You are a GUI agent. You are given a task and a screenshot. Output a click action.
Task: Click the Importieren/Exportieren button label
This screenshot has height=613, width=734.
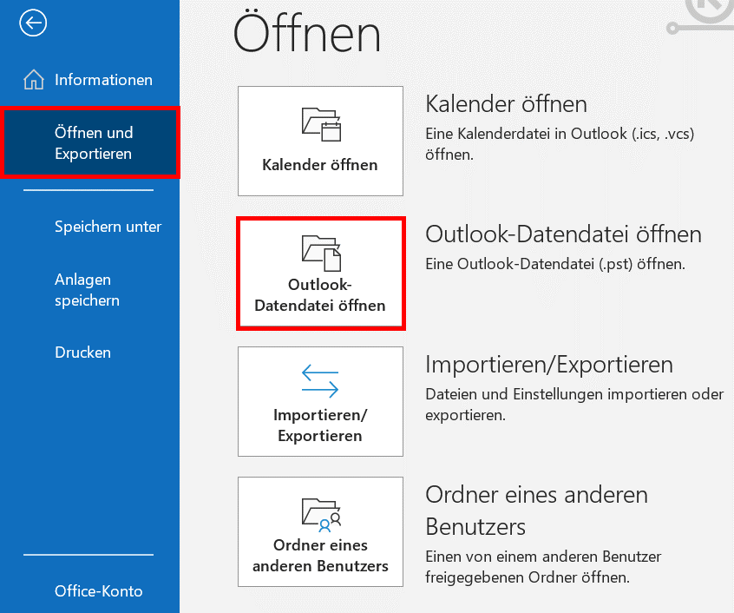click(x=320, y=425)
